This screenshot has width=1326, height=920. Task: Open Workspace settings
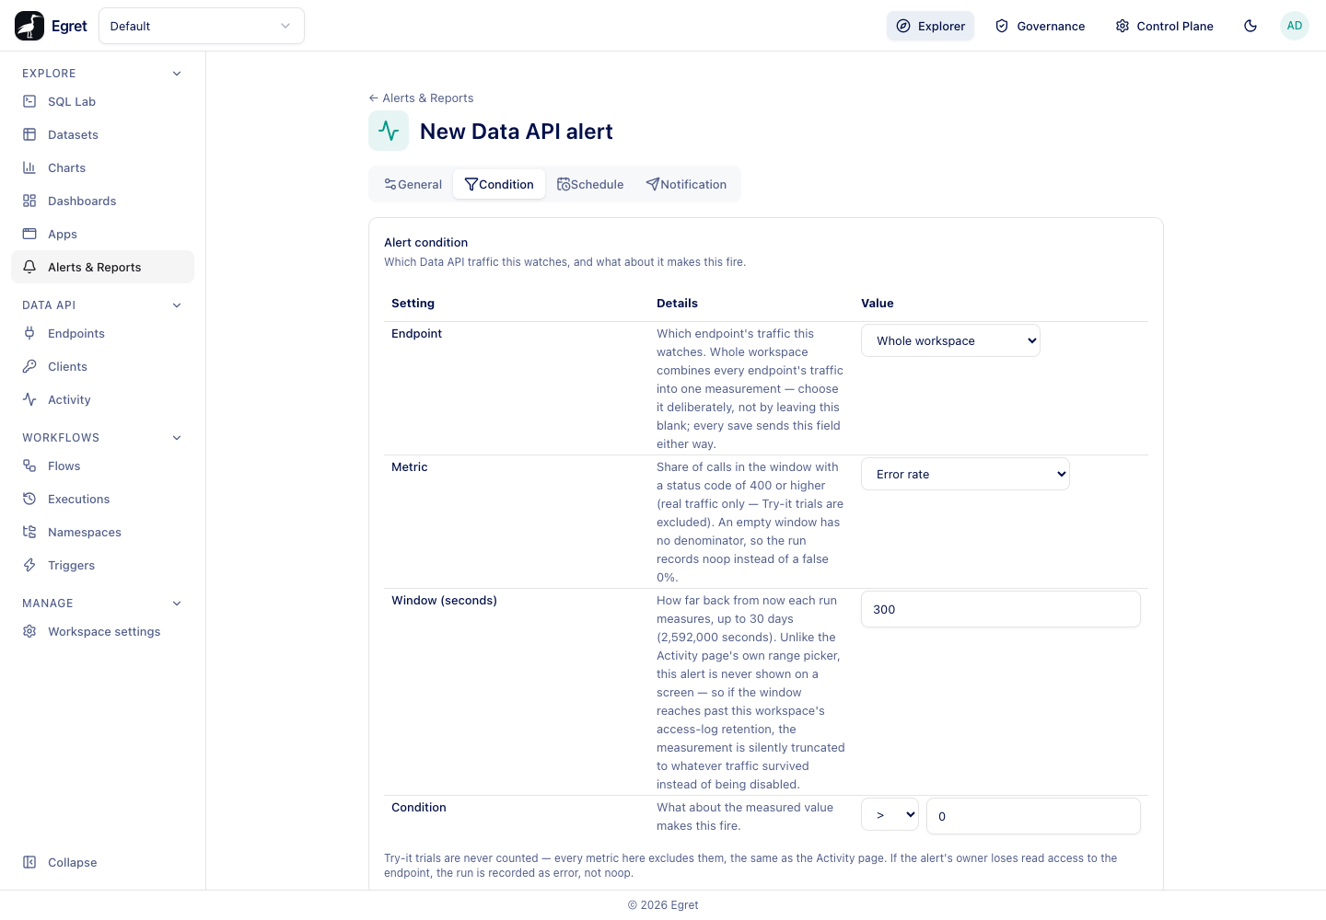tap(102, 631)
